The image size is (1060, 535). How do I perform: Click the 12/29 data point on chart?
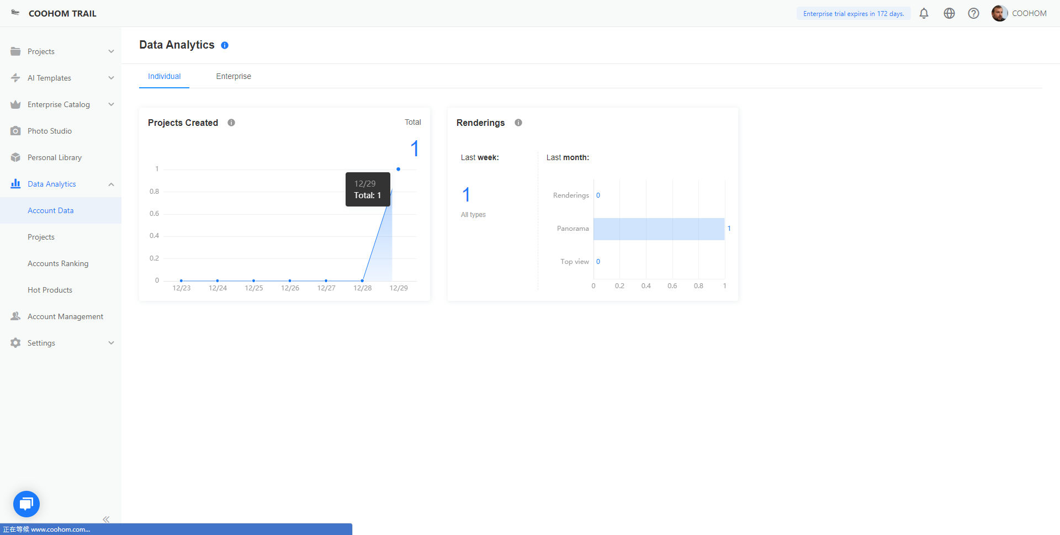click(x=398, y=169)
